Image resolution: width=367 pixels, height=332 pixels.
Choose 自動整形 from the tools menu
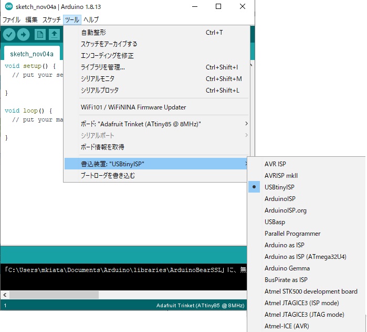click(156, 33)
